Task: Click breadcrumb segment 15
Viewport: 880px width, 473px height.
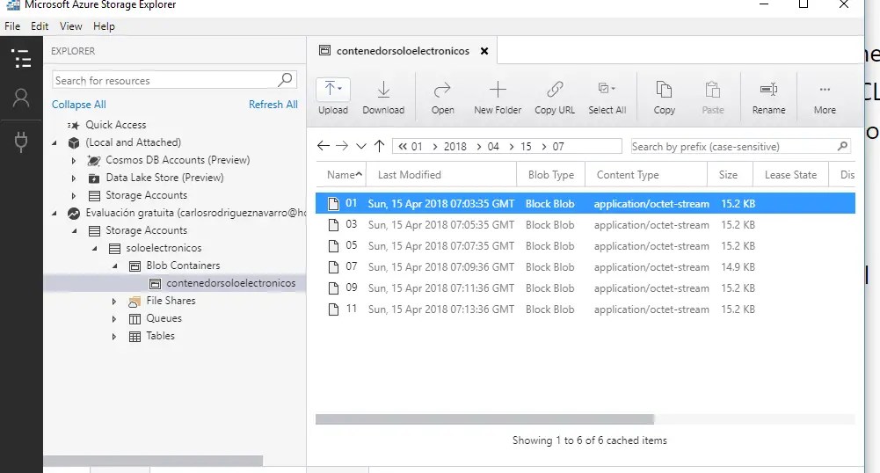Action: coord(526,147)
